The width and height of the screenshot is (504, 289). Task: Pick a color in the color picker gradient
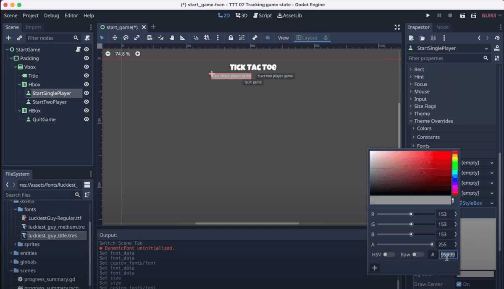(409, 172)
